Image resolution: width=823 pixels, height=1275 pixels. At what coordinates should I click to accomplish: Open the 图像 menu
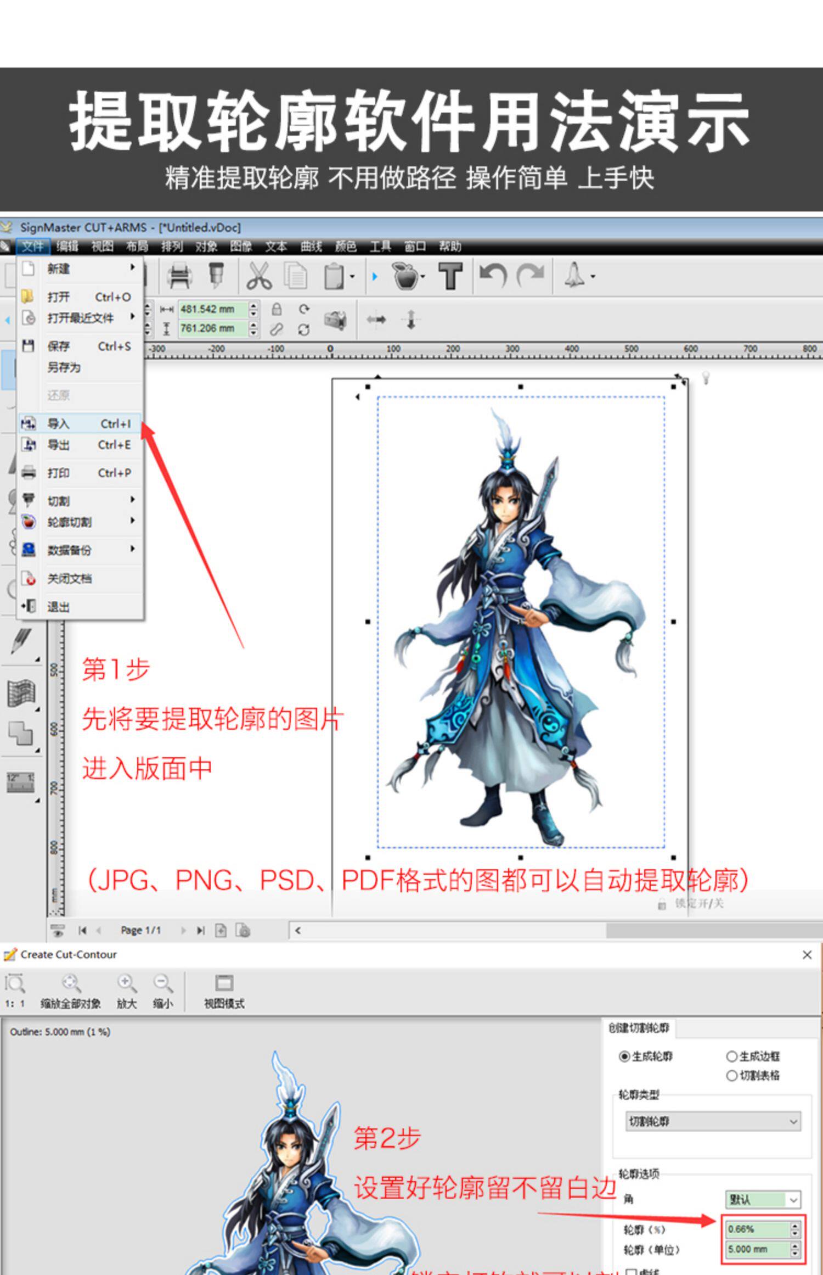(x=241, y=247)
